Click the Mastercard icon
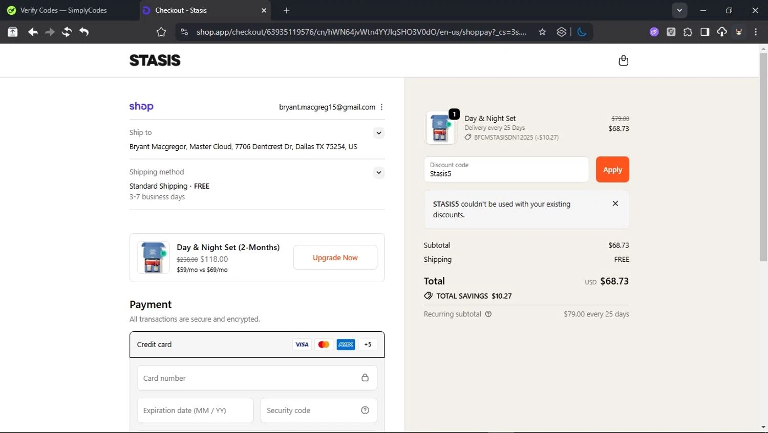Image resolution: width=768 pixels, height=433 pixels. click(x=324, y=345)
